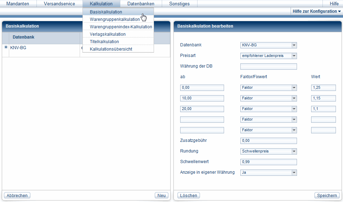Screen dimensions: 343x202
Task: Select the KNV-BG radio button
Action: pyautogui.click(x=6, y=47)
